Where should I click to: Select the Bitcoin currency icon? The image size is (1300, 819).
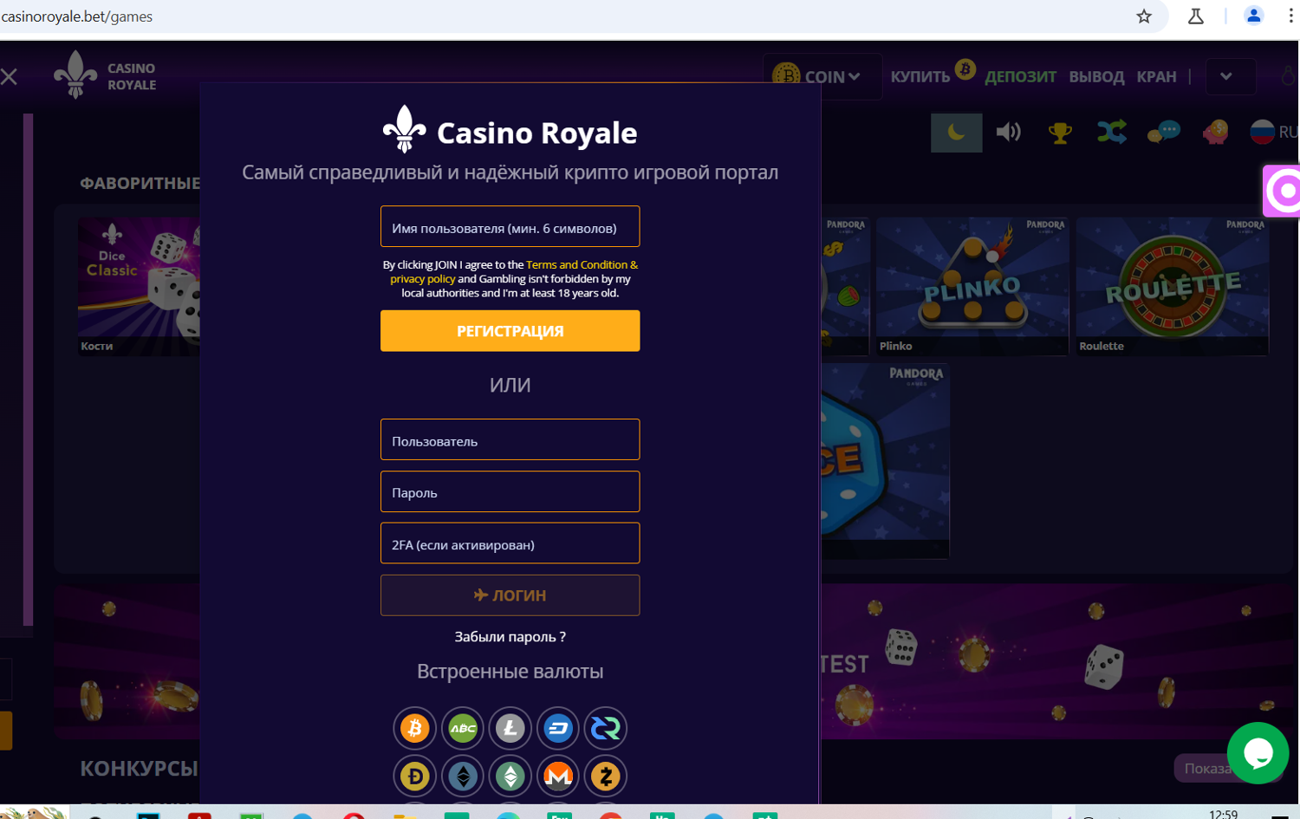(x=414, y=728)
